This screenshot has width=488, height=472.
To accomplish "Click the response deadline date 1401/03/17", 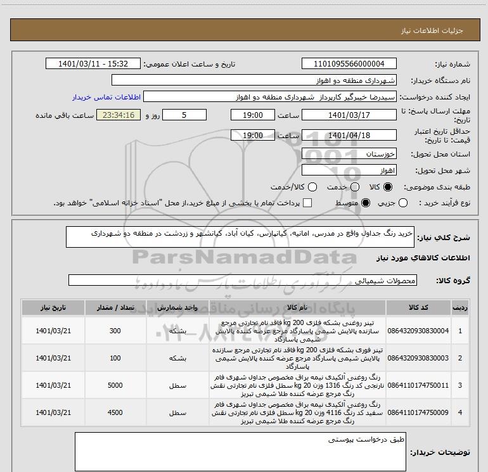I will coord(349,115).
